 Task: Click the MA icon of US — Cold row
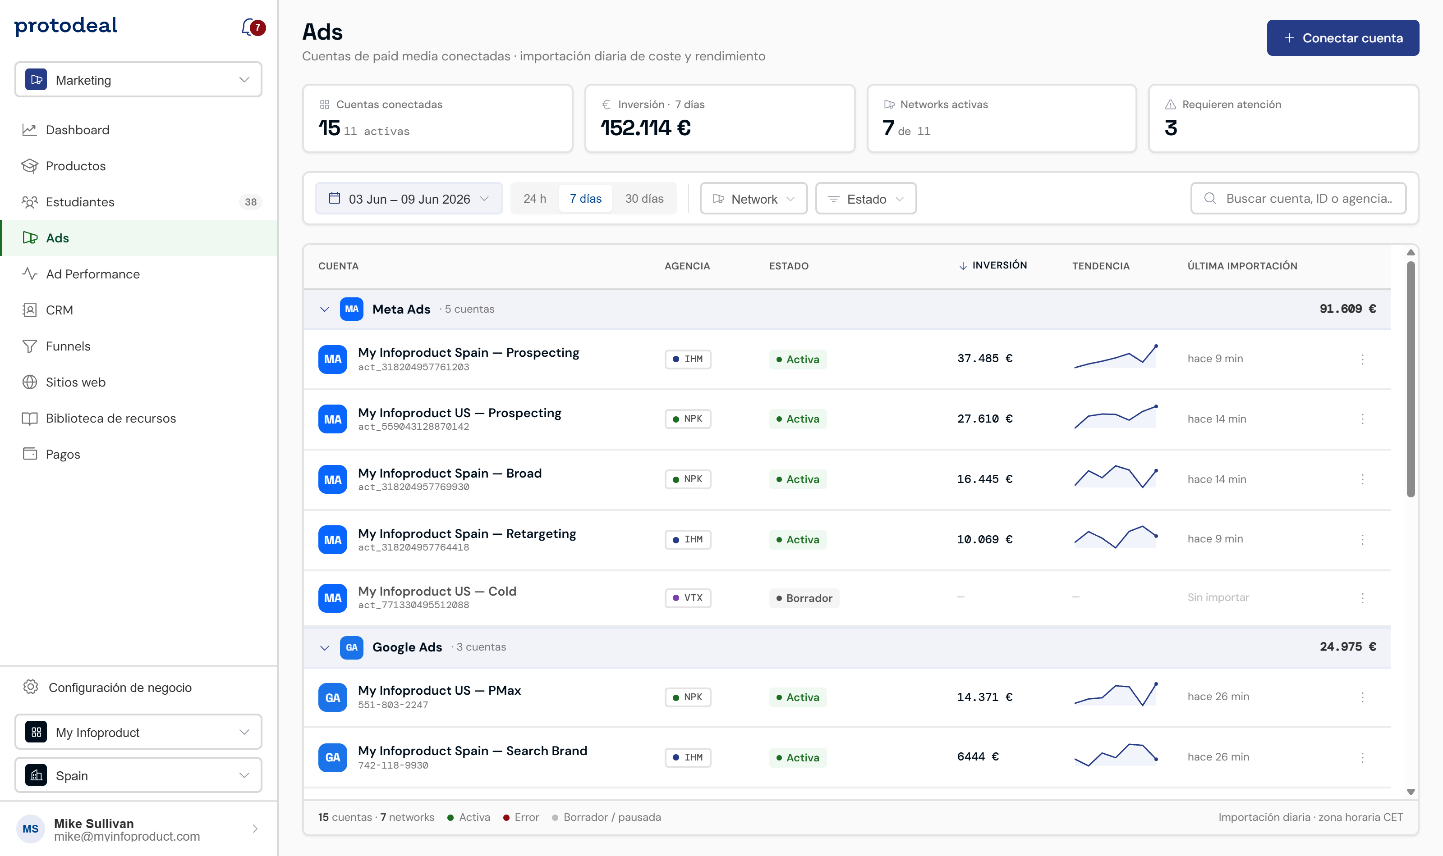[x=332, y=597]
